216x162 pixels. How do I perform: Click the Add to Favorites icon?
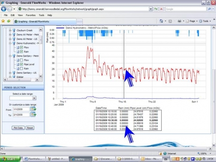[x=9, y=21]
